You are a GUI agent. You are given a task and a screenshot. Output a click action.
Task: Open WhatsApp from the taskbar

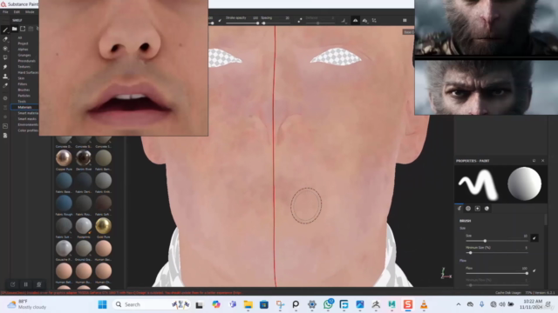tap(328, 304)
